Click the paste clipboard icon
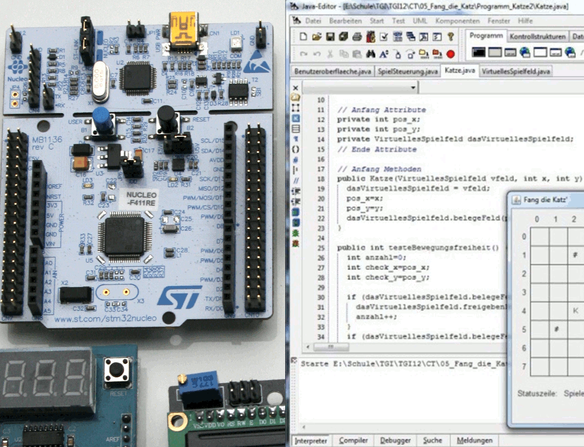584x447 pixels. pos(357,54)
